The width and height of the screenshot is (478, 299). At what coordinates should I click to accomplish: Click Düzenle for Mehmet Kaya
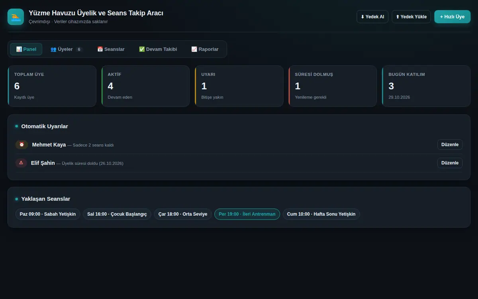click(450, 145)
